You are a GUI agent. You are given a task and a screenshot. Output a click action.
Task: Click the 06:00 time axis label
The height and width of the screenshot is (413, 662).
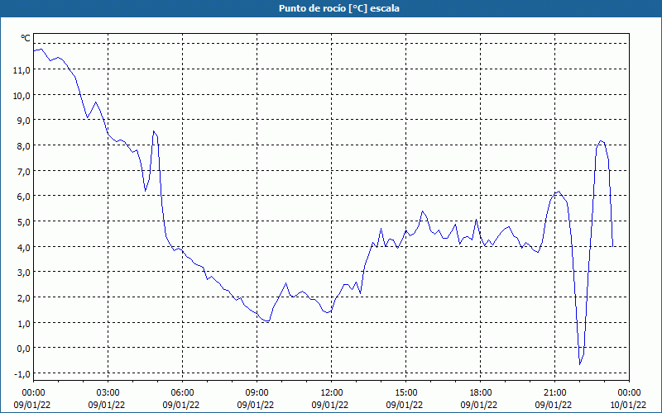coord(182,392)
